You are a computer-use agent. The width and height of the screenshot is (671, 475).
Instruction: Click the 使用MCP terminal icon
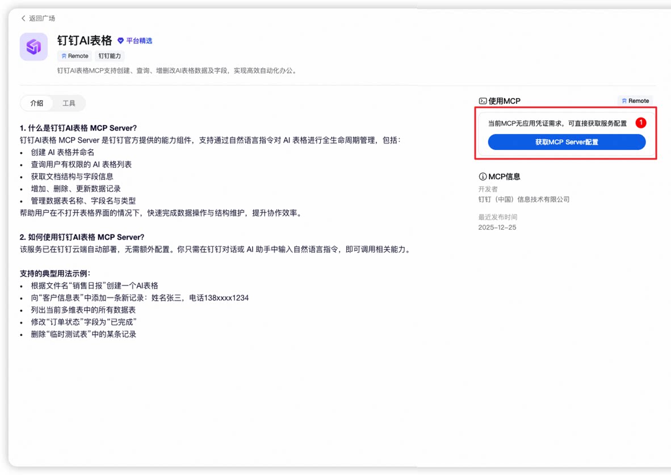point(483,101)
